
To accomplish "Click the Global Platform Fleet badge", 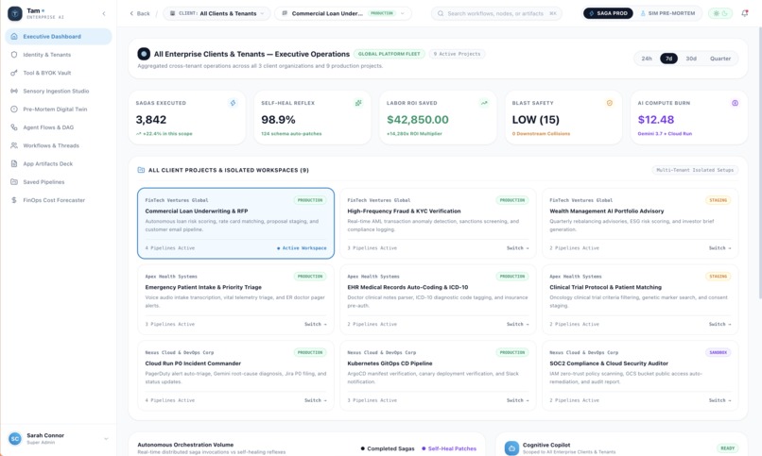I will tap(389, 54).
